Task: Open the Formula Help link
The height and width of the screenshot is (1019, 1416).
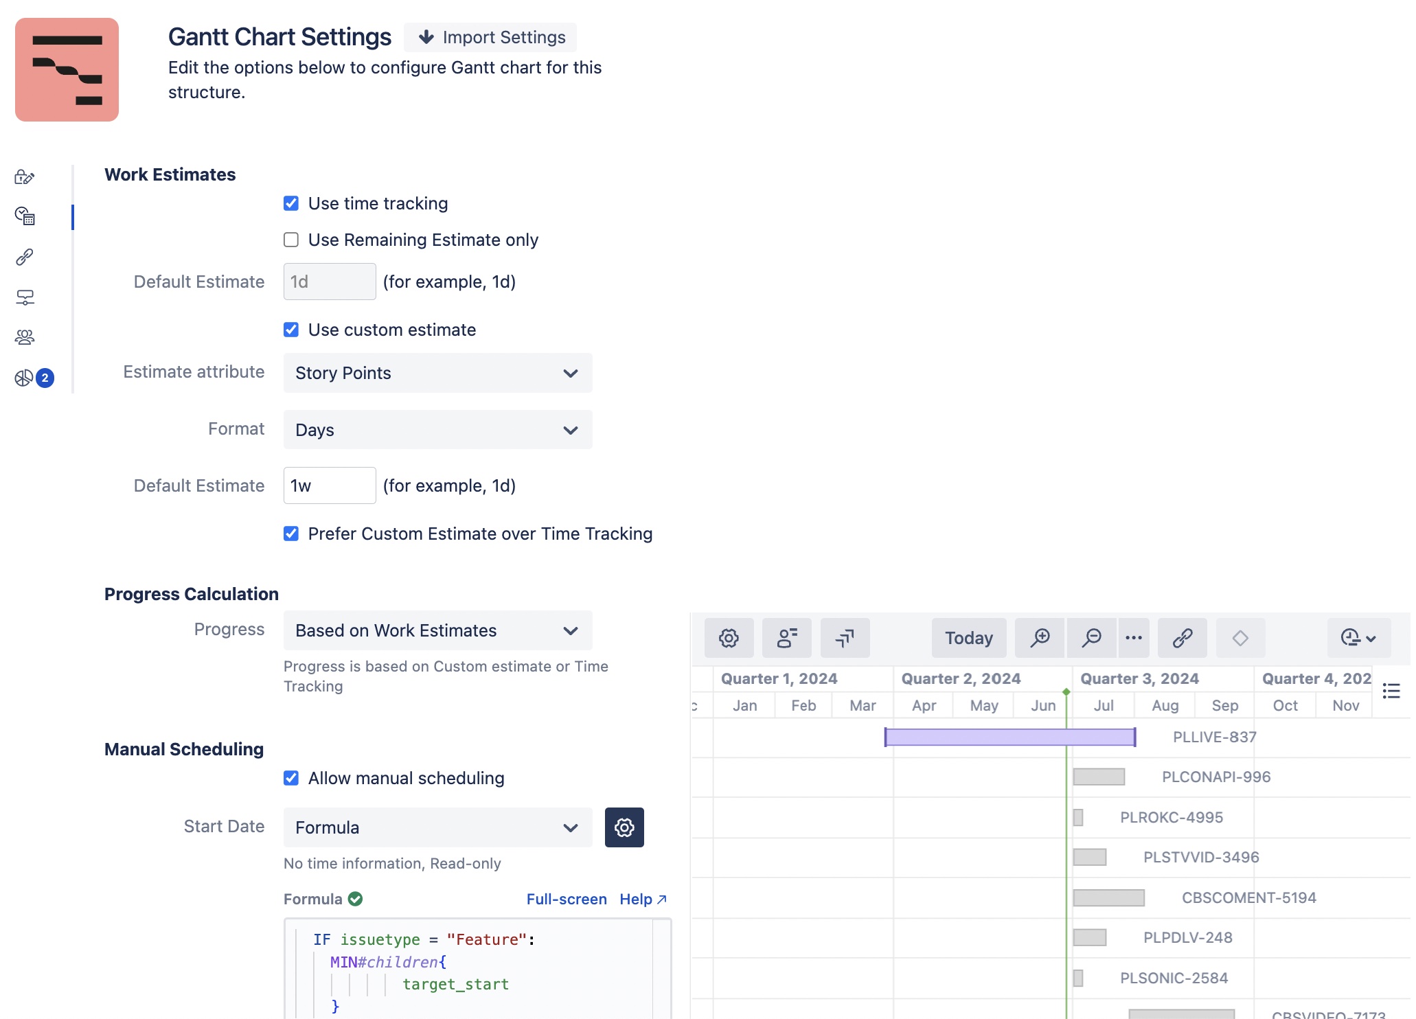Action: 642,898
